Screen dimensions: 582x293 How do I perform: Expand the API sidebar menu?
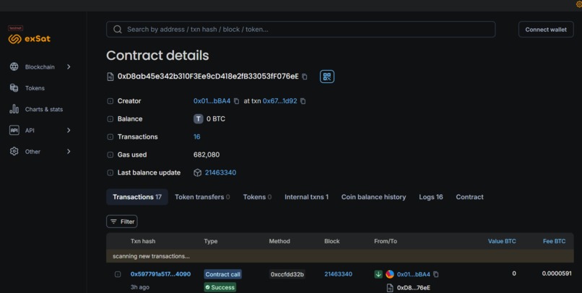[x=69, y=130]
